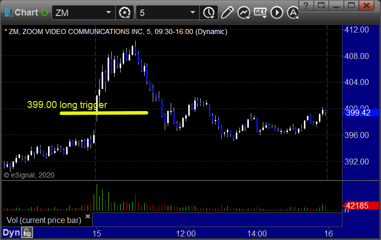Open the time template clock icon
Image resolution: width=381 pixels, height=240 pixels.
(209, 12)
